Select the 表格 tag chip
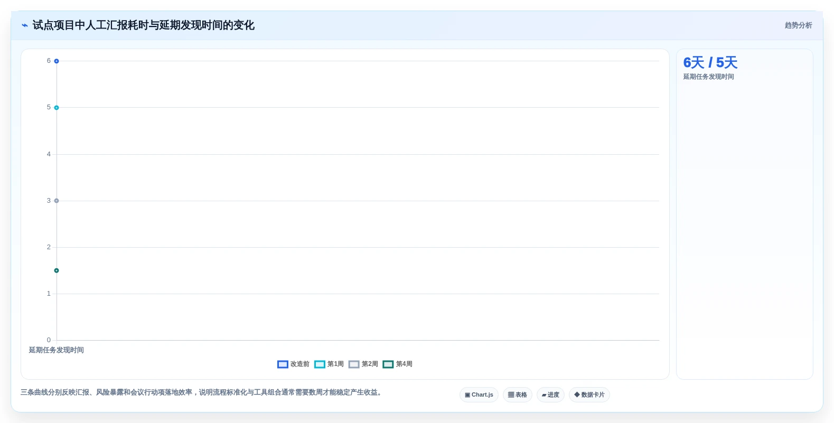834x423 pixels. (x=518, y=395)
